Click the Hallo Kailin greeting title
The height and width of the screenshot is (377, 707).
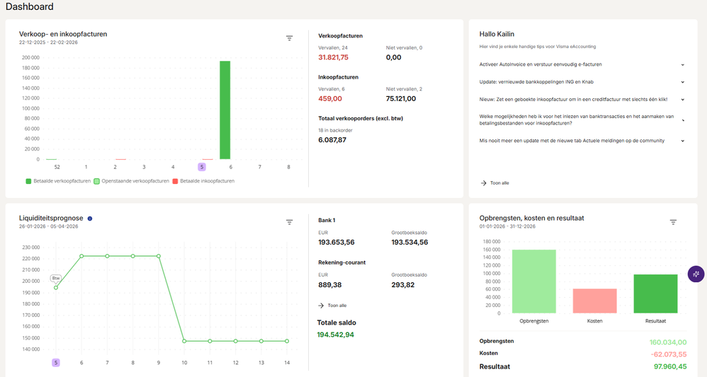(x=497, y=34)
